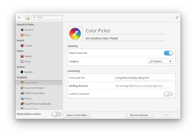Select the Tranqil app icon
This screenshot has width=196, height=137.
[22, 46]
